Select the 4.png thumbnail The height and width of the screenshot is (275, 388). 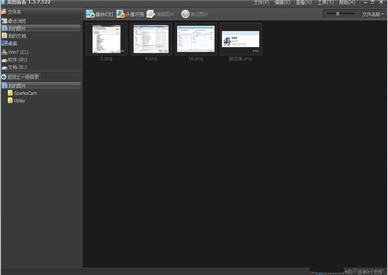151,39
